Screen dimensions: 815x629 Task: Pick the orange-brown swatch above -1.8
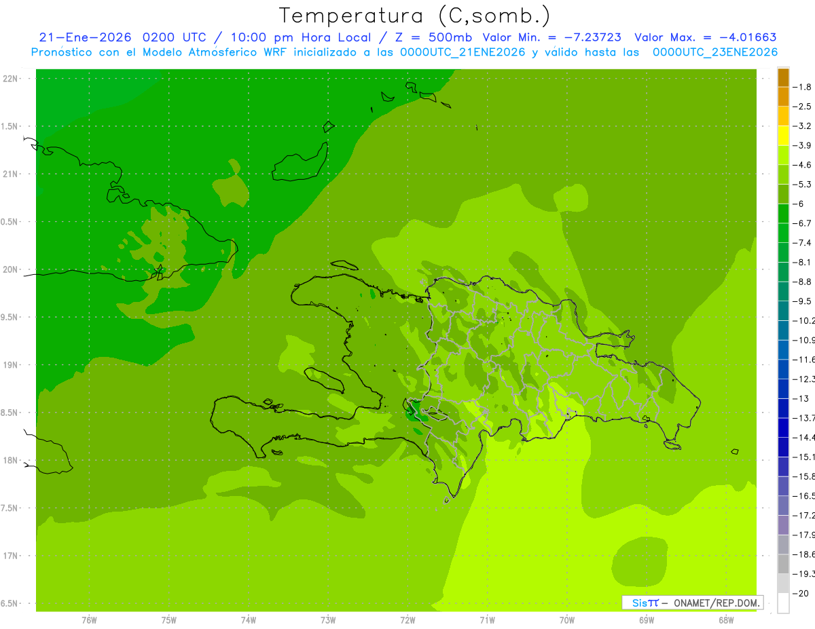tap(783, 77)
